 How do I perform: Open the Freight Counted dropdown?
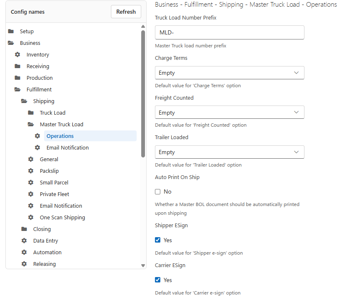[229, 112]
